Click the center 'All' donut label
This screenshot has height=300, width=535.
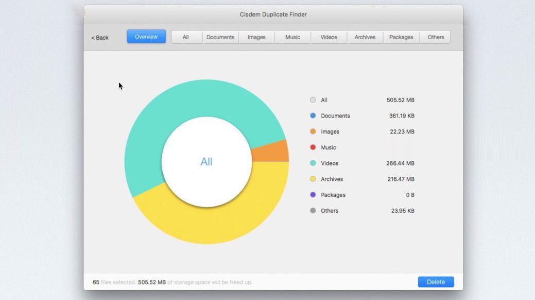click(206, 161)
